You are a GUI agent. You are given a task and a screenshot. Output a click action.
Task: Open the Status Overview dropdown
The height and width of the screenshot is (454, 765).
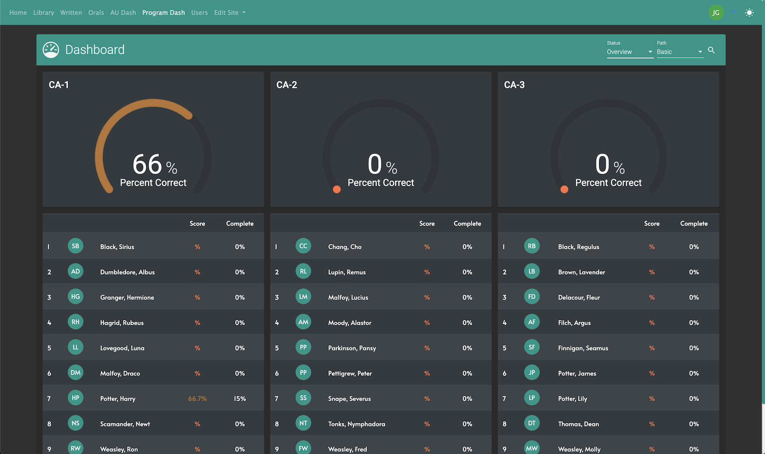tap(630, 52)
